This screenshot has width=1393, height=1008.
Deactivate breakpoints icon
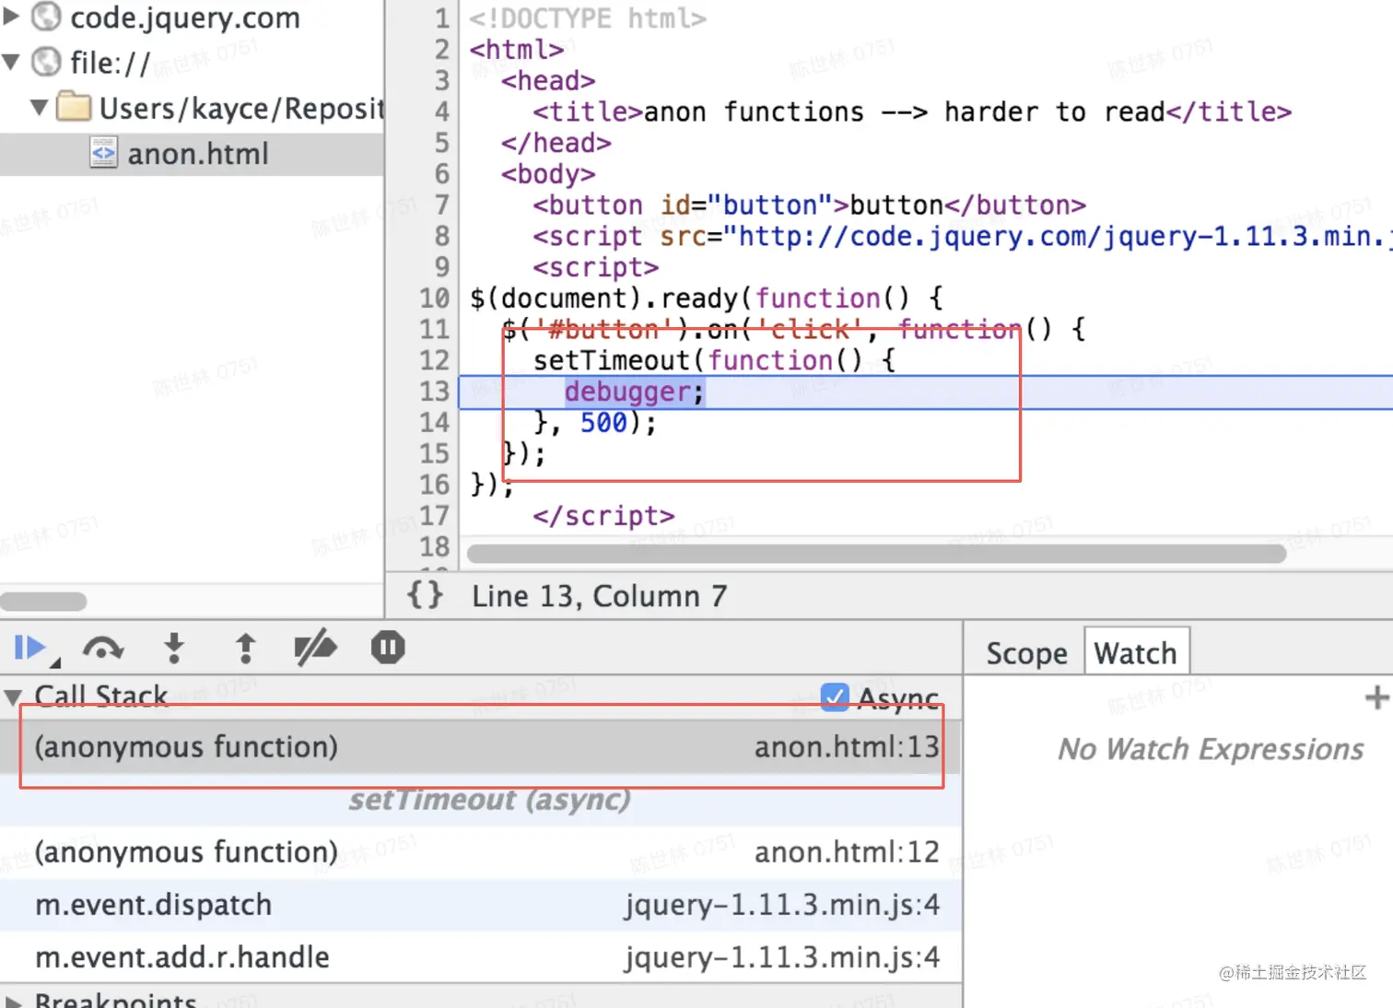[315, 648]
